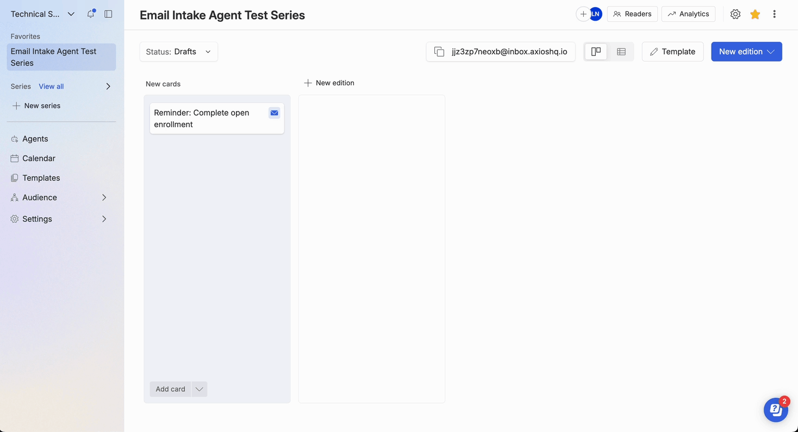Collapse the sidebar panel icon

(108, 14)
